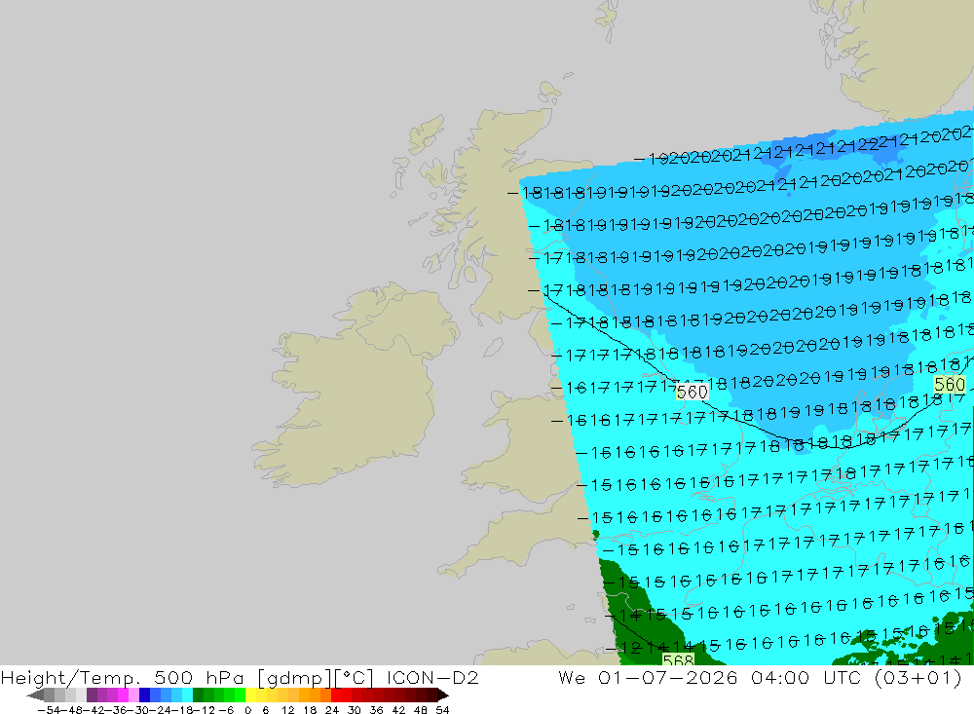The image size is (974, 714).
Task: Select the dark purple legend swatch
Action: 92,695
